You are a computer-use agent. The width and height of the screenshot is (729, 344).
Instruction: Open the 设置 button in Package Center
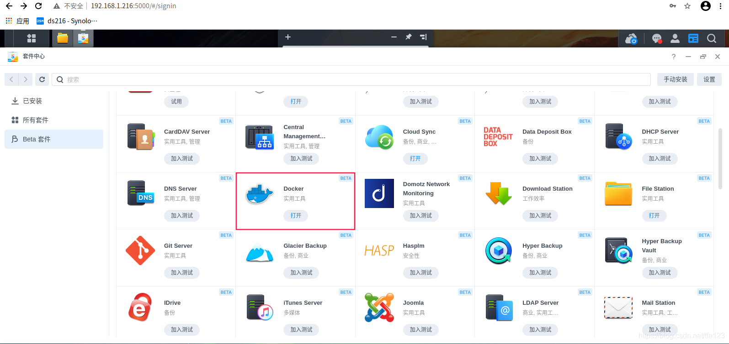pos(709,79)
